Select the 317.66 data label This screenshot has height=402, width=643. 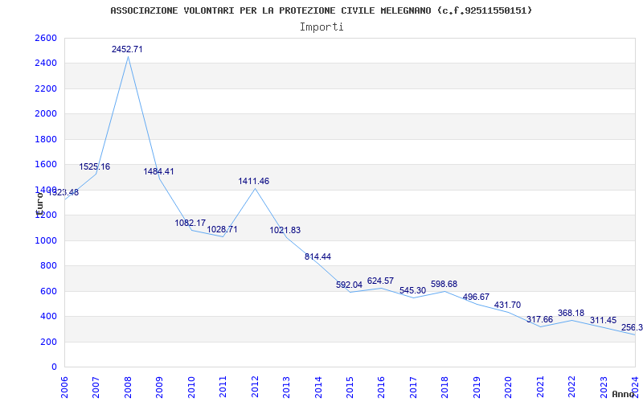pos(539,319)
